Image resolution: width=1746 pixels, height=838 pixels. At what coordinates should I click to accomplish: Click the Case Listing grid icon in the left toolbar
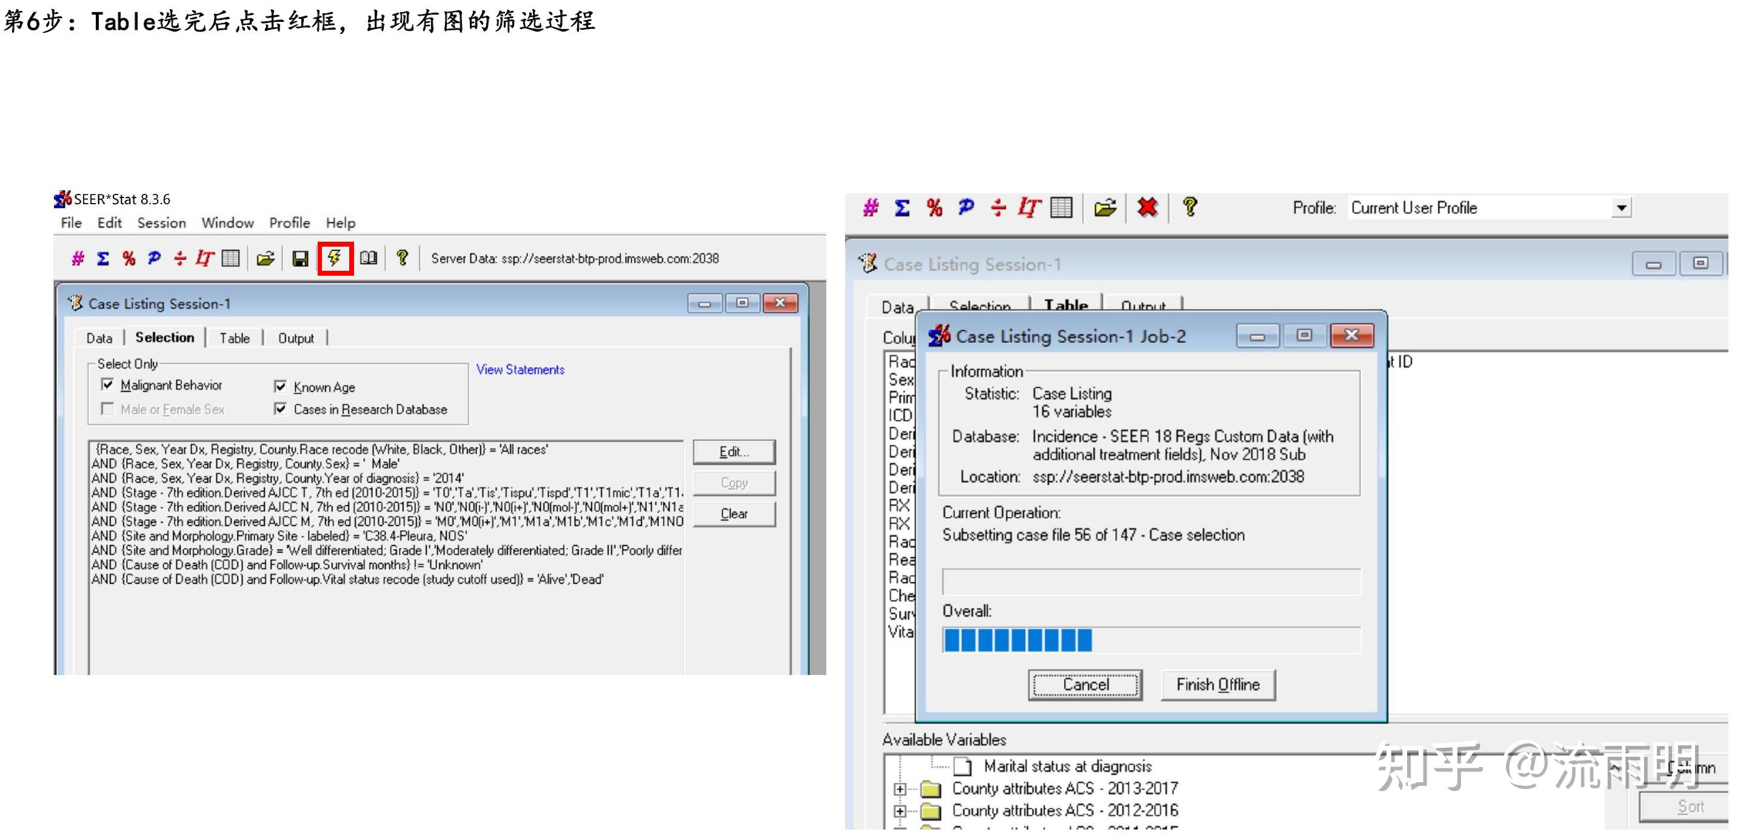click(x=230, y=258)
